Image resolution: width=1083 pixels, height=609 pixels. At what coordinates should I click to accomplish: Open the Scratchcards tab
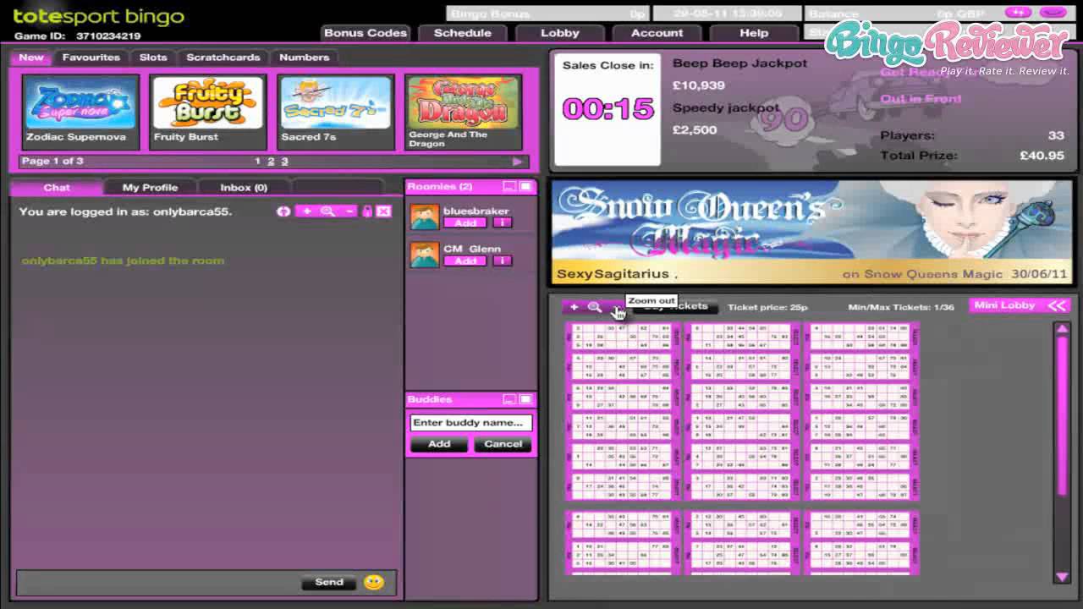click(x=223, y=58)
